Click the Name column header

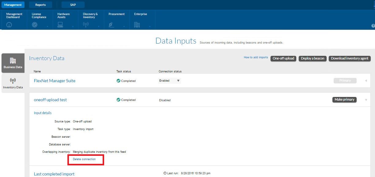tap(37, 71)
